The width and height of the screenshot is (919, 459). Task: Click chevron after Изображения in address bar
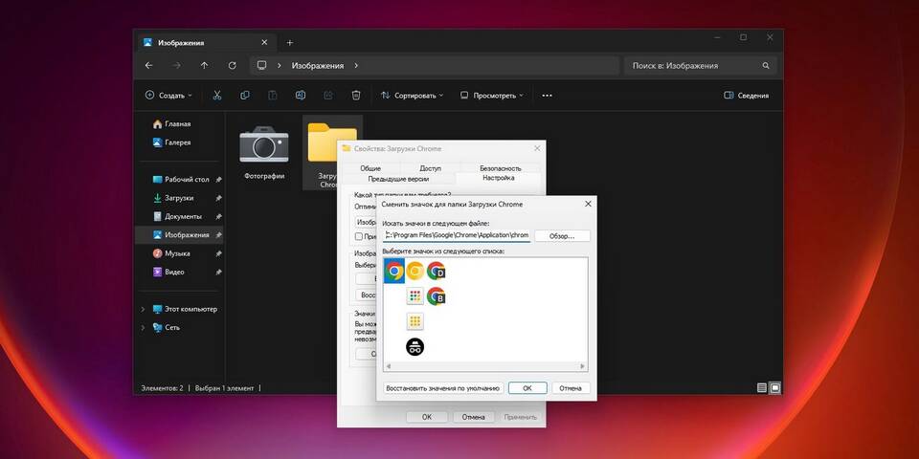[356, 66]
